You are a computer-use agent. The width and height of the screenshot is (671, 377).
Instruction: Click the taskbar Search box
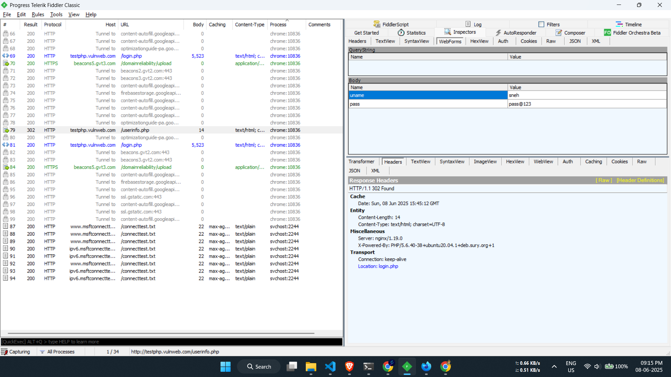(x=259, y=367)
